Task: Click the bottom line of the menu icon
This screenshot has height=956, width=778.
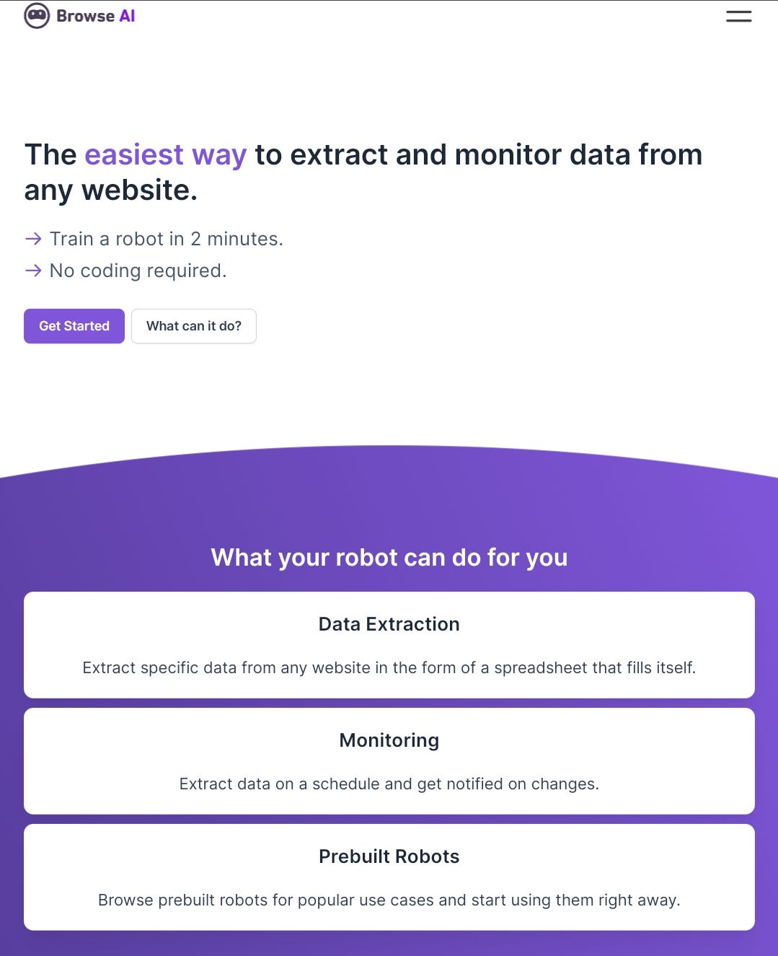Action: pos(738,20)
